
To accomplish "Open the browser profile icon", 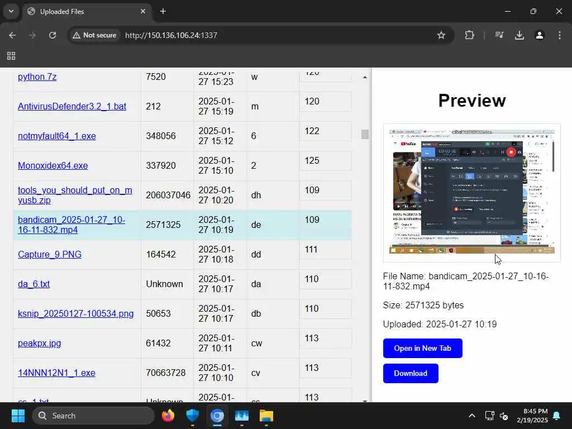I will [x=539, y=35].
